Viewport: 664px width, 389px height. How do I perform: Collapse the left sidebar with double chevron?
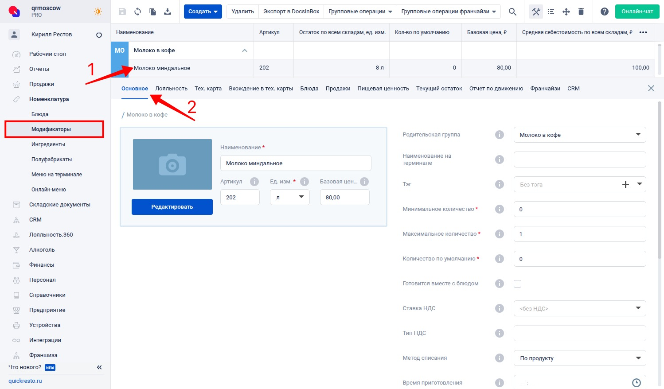pos(99,367)
